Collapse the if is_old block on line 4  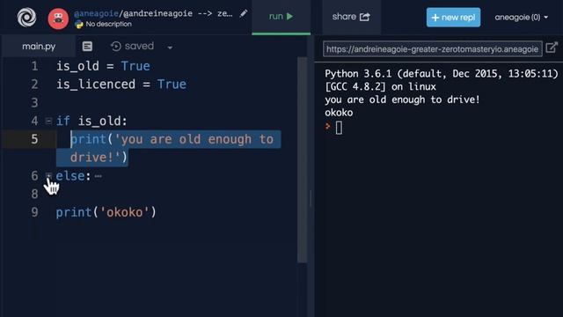pos(48,122)
